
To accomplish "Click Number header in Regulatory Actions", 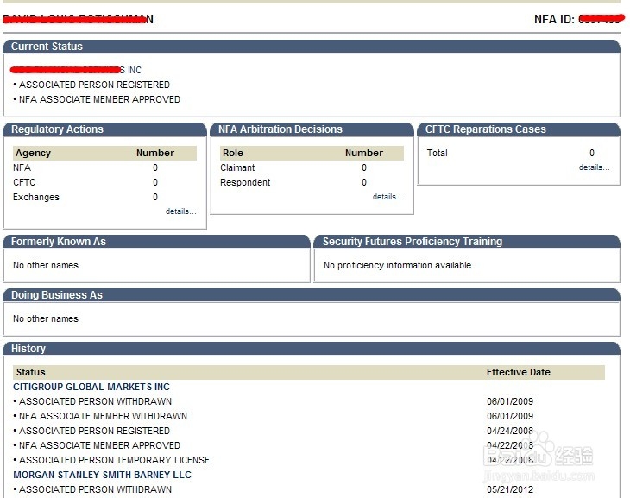I will click(155, 153).
